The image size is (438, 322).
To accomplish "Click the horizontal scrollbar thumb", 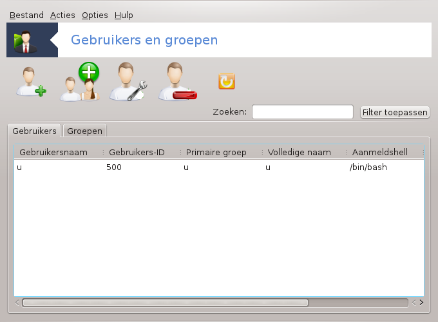I will [x=165, y=303].
